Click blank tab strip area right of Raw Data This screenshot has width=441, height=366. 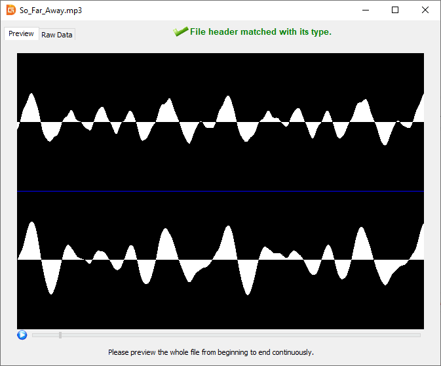click(x=118, y=35)
